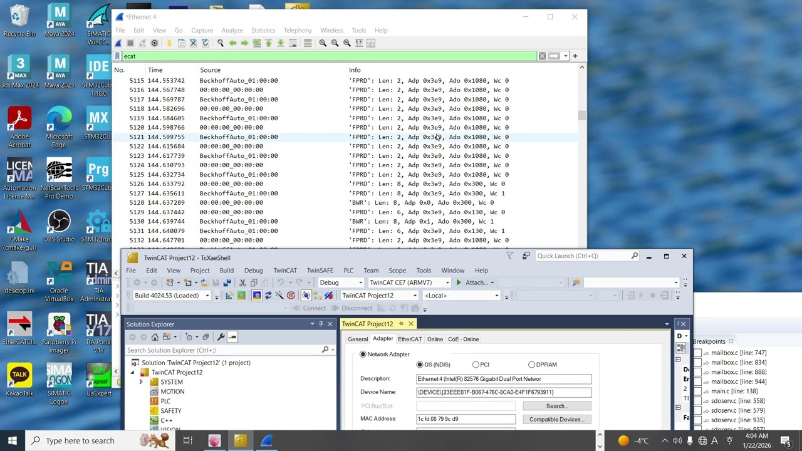This screenshot has width=802, height=451.
Task: Select the OS (NDIS) radio option
Action: pyautogui.click(x=420, y=365)
